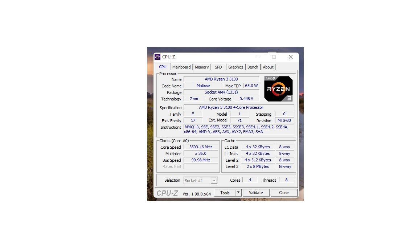Switch to the CPU tab
This screenshot has height=235, width=418.
163,67
